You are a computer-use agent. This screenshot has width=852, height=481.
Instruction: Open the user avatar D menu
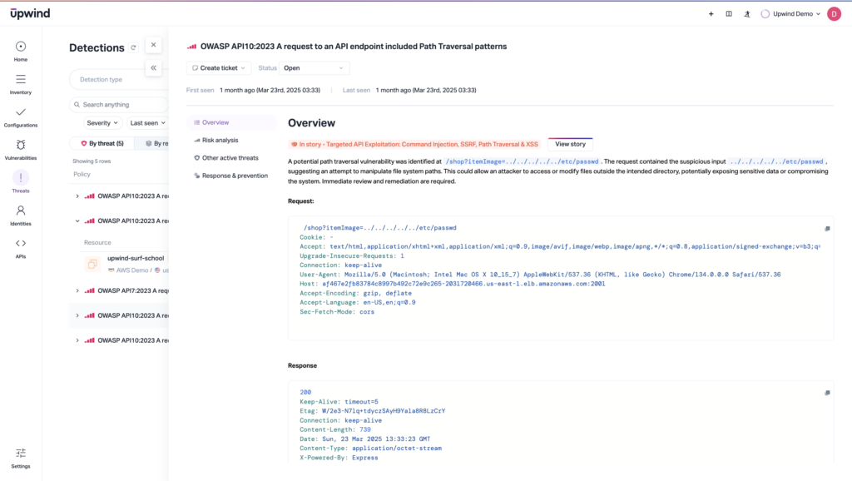[834, 14]
